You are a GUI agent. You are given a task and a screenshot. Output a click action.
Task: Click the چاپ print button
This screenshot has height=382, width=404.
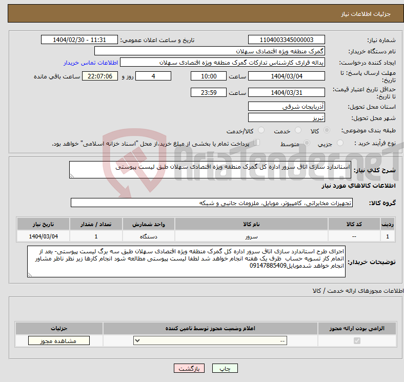(x=225, y=369)
